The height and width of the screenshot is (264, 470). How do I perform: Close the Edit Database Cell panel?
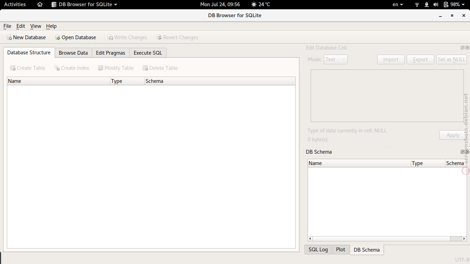(467, 48)
